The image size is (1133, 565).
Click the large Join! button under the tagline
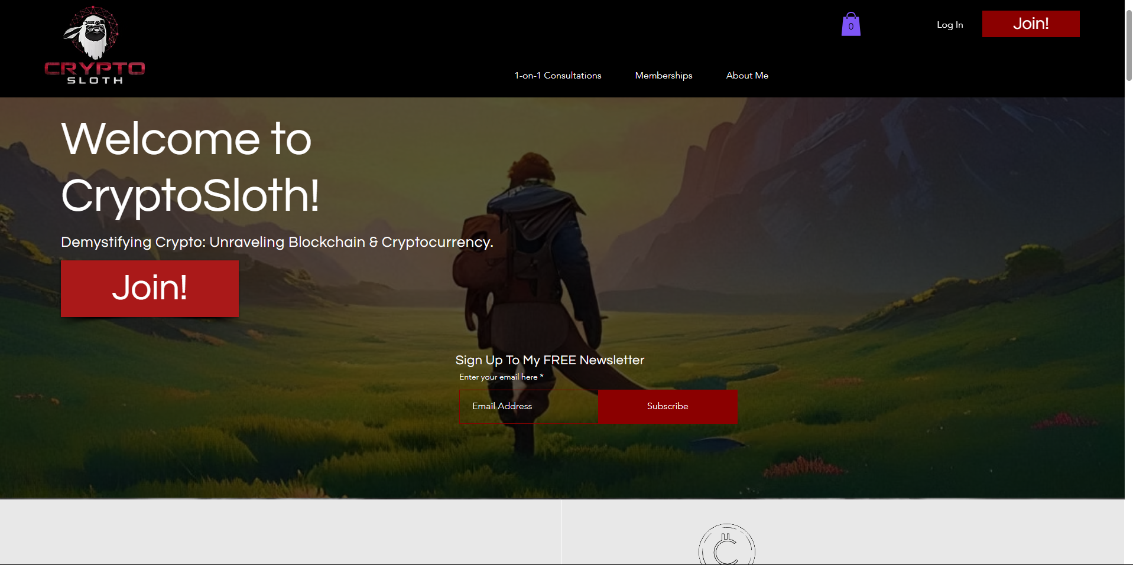tap(150, 289)
